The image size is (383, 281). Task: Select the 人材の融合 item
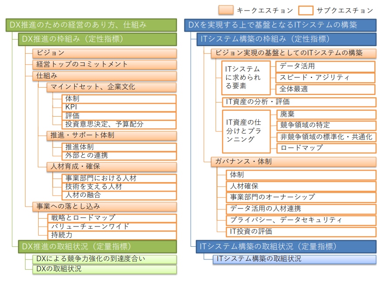point(119,195)
